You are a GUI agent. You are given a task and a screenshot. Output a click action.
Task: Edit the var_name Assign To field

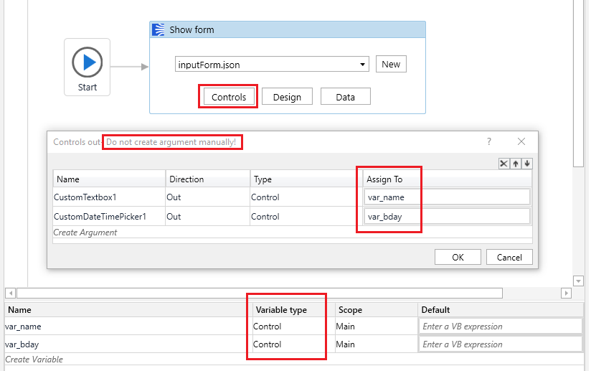click(x=447, y=197)
